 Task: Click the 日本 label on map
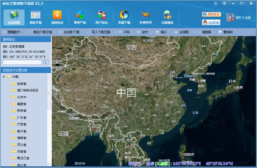pyautogui.click(x=232, y=81)
